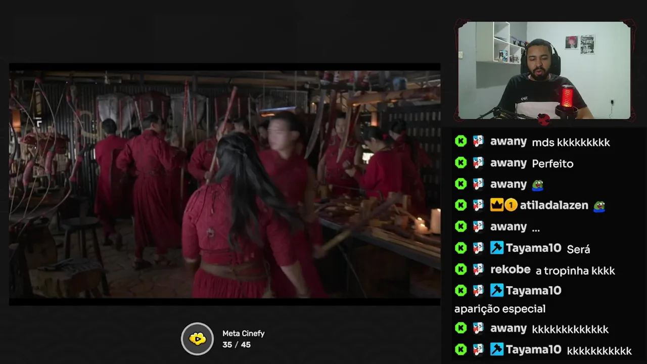647x364 pixels.
Task: Click the Kick icon in the 'Será' row
Action: click(460, 248)
